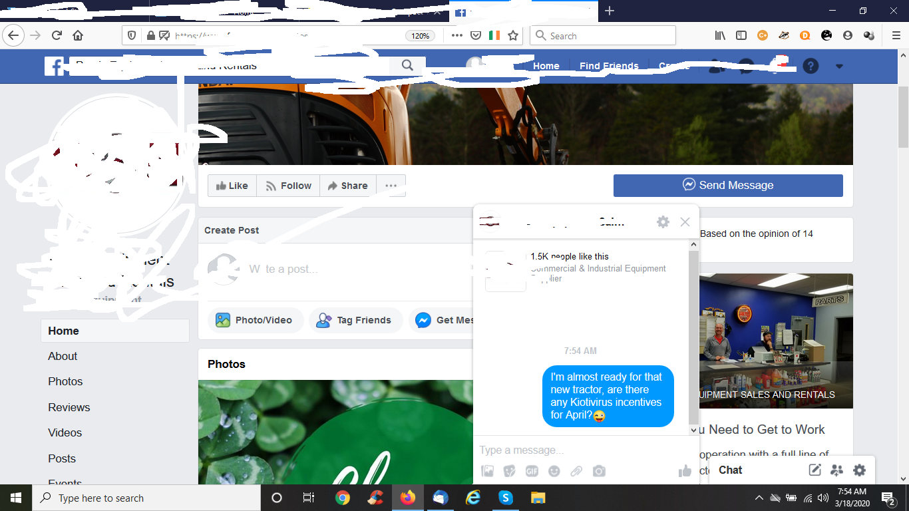The image size is (909, 511).
Task: Click the Type a message input field
Action: point(572,450)
